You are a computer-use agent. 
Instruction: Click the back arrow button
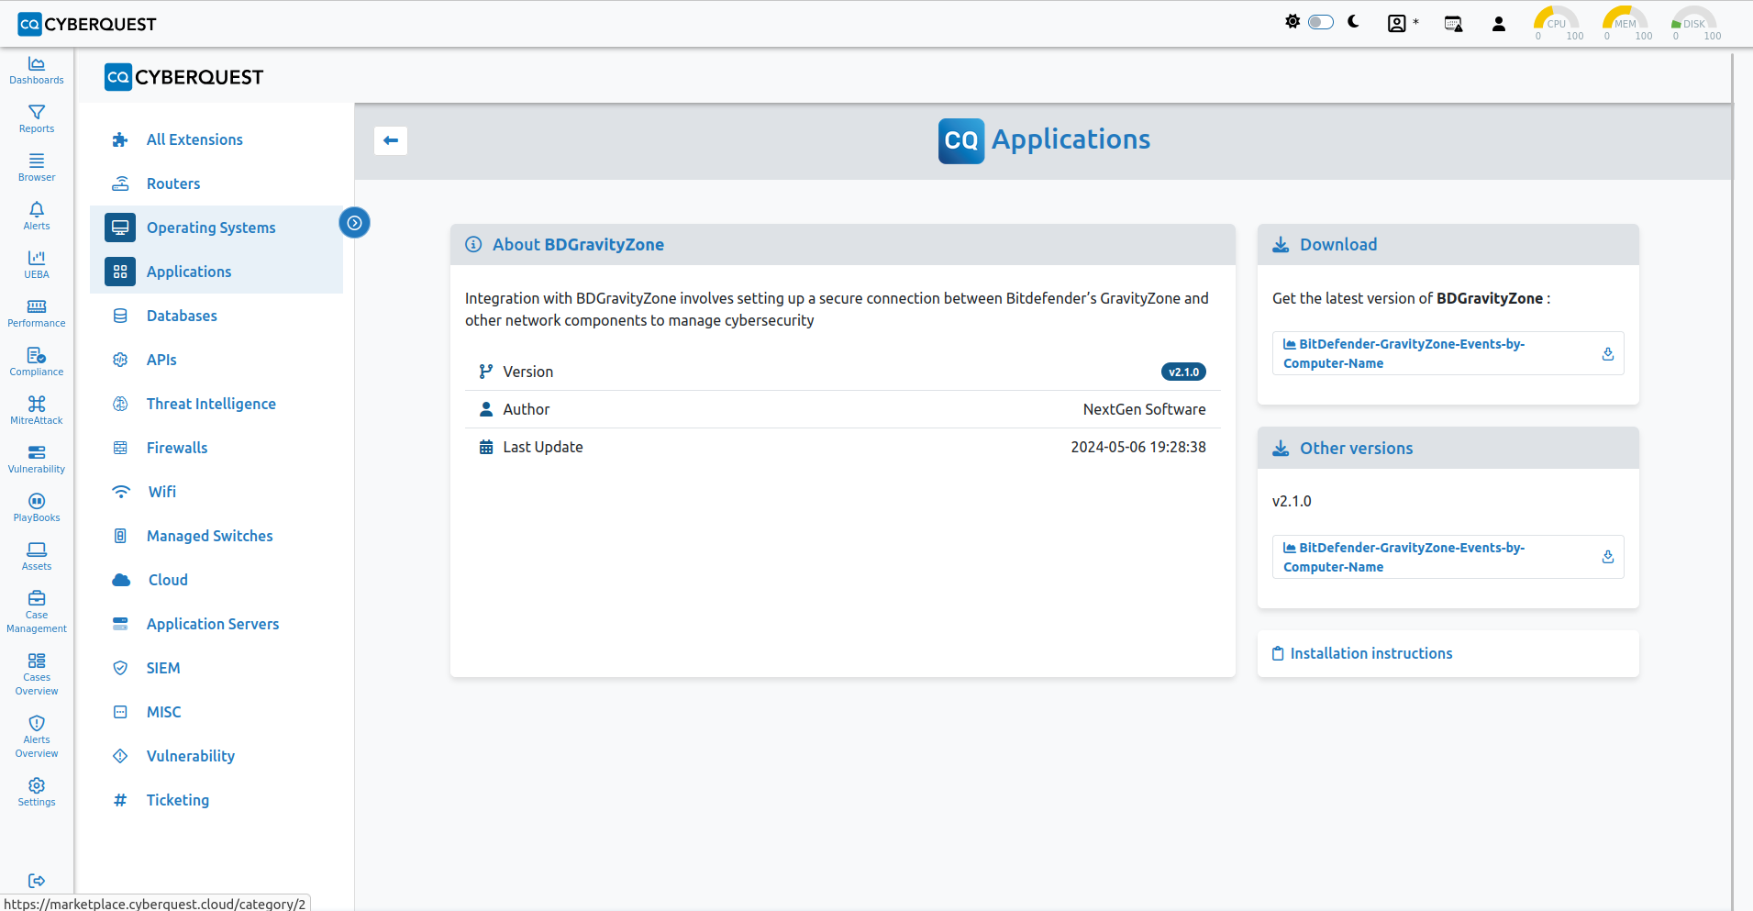[391, 140]
